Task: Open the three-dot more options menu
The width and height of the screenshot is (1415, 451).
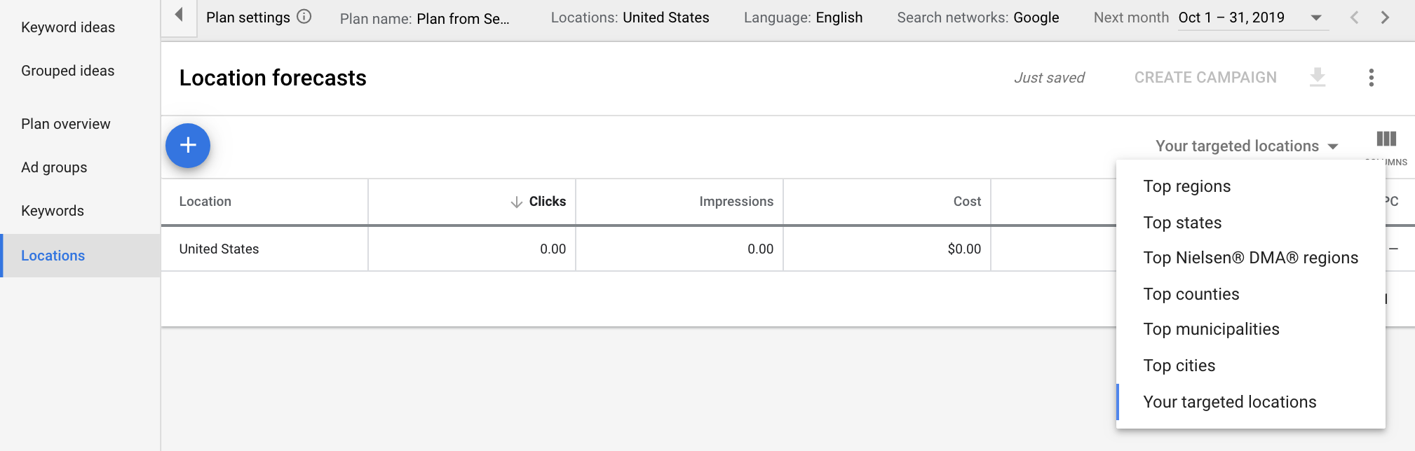Action: [1372, 77]
